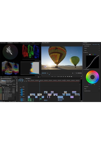This screenshot has width=101, height=144.
Task: Select the Source monitor tab
Action: [3, 43]
